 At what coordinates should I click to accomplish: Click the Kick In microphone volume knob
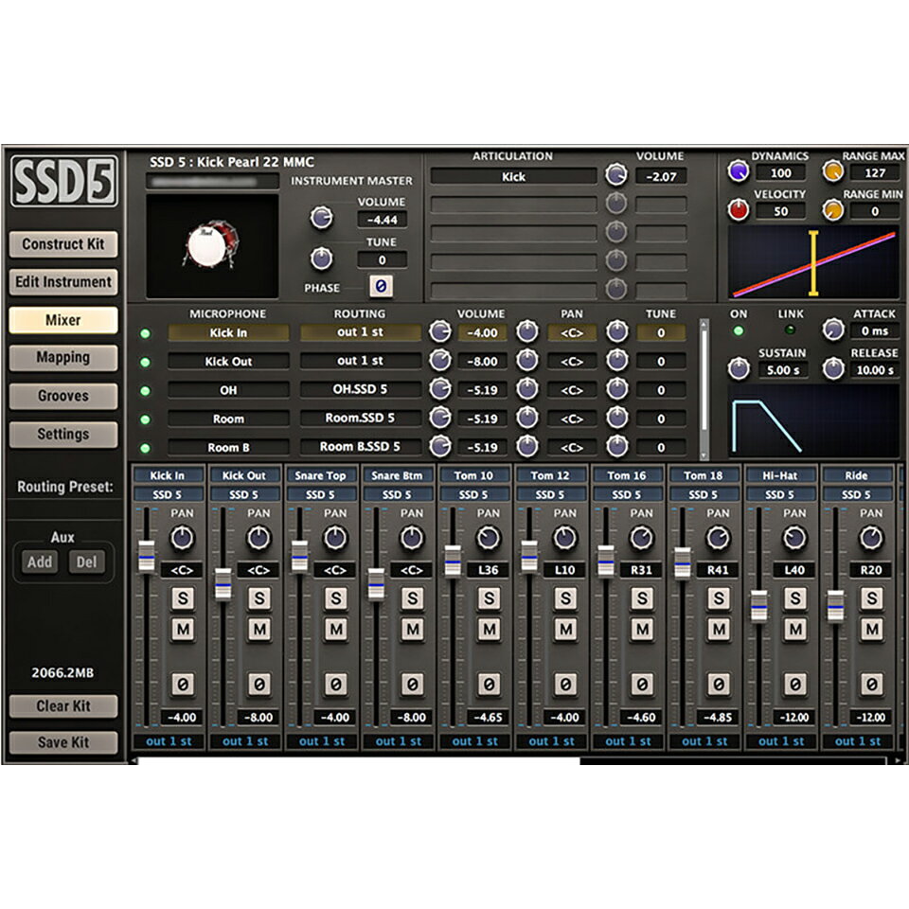click(440, 331)
